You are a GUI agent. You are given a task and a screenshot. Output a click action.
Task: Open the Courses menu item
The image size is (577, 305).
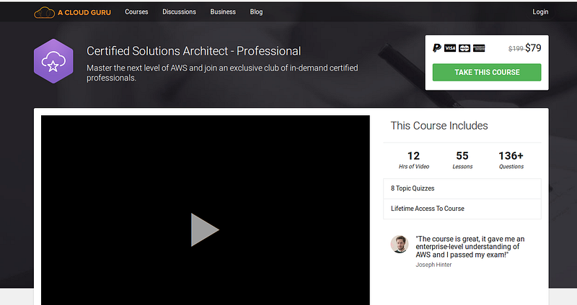click(136, 12)
